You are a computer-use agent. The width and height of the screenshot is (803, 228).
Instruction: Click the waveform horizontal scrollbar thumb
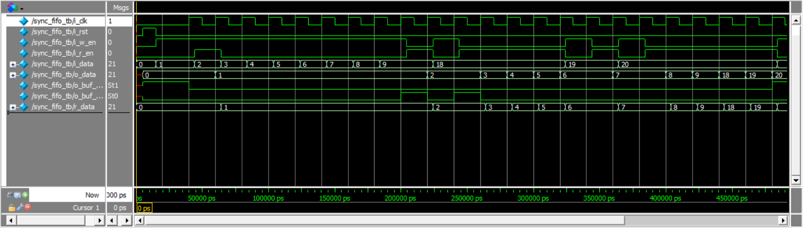click(x=385, y=220)
